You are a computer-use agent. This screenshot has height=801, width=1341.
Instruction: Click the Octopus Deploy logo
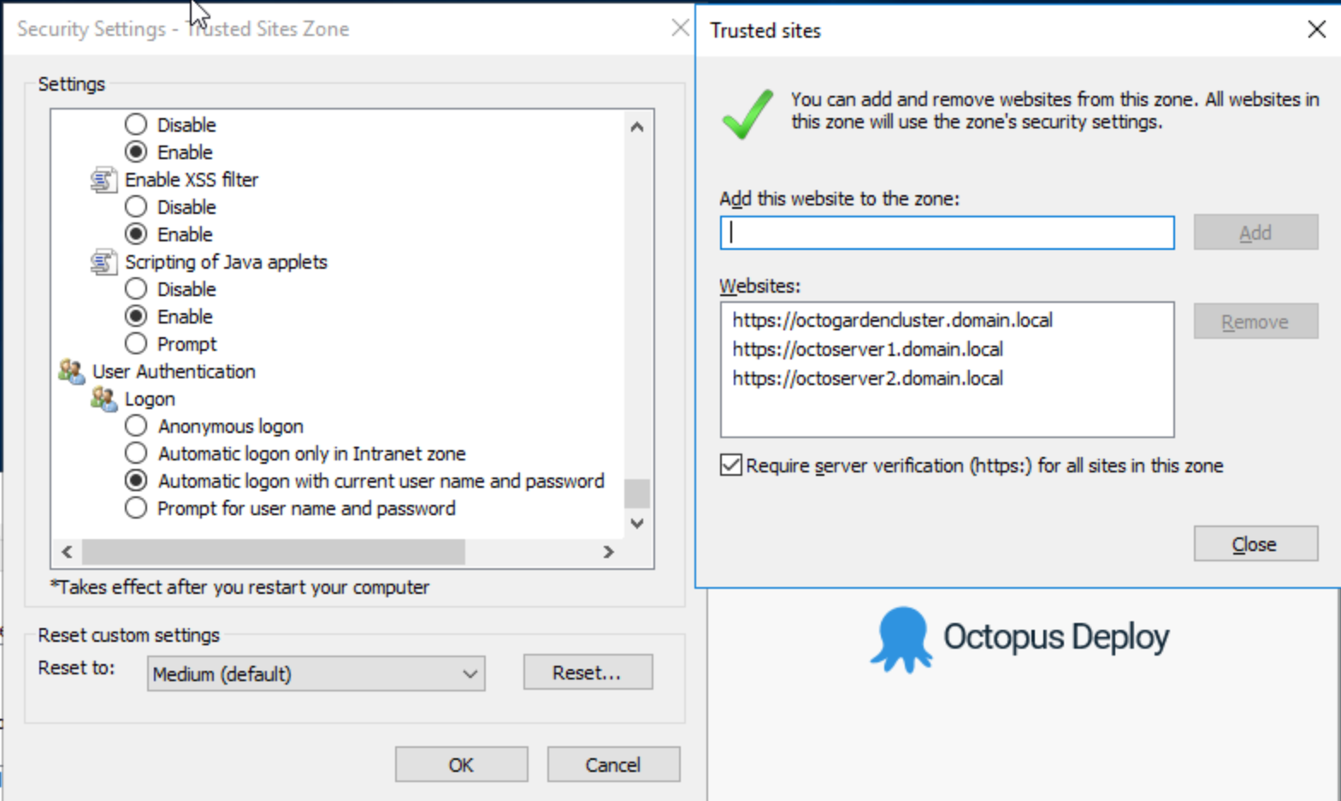pos(1018,637)
